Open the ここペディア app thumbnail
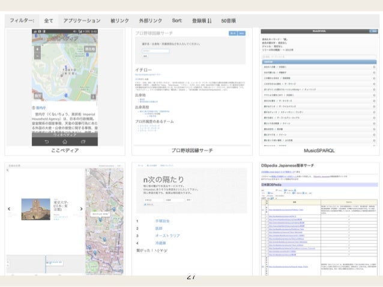 pos(65,87)
